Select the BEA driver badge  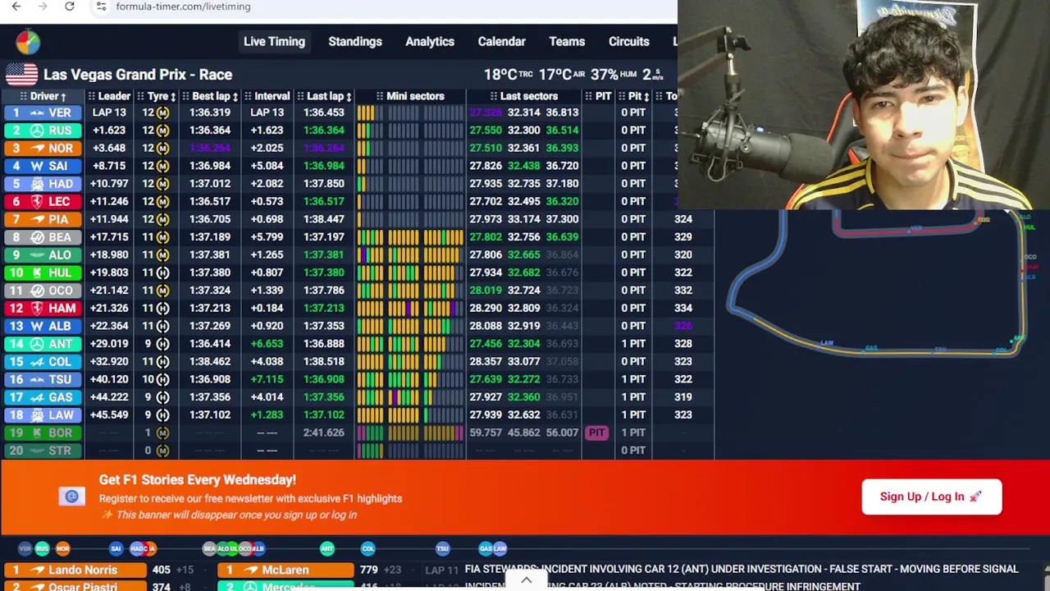click(x=42, y=237)
